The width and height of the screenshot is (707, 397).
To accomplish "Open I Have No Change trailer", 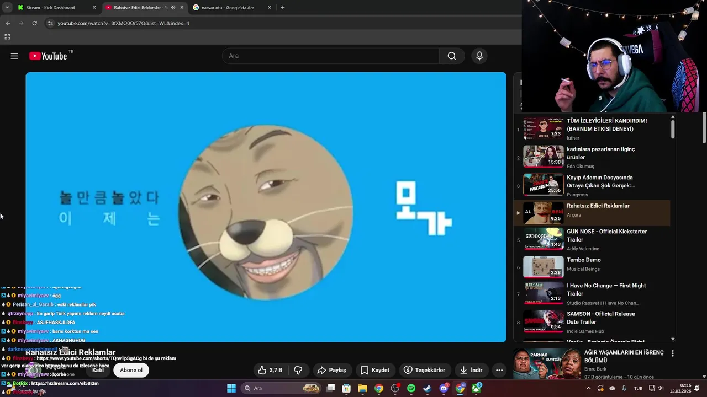I will [592, 294].
